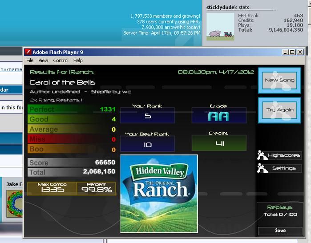Open the Settings option
Image resolution: width=311 pixels, height=243 pixels.
[x=284, y=168]
